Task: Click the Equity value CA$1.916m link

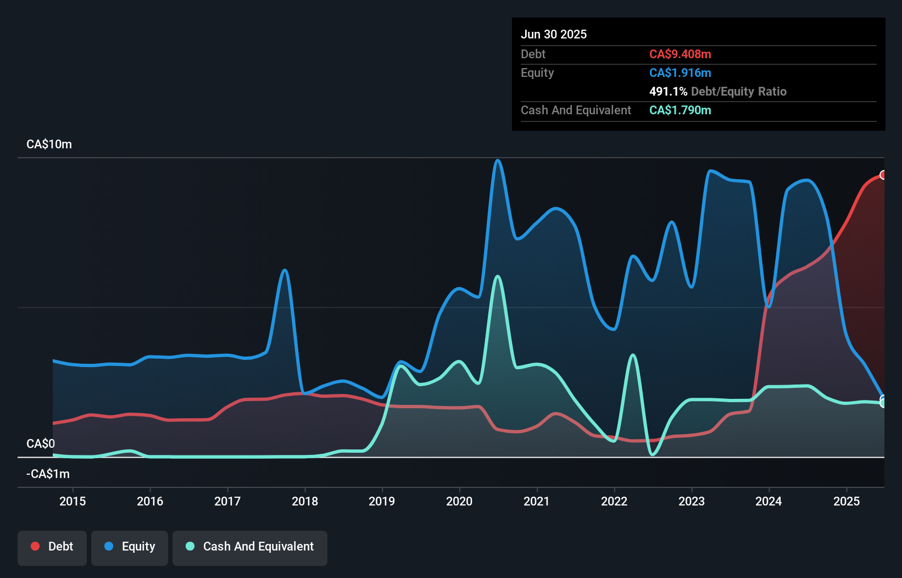Action: 680,73
